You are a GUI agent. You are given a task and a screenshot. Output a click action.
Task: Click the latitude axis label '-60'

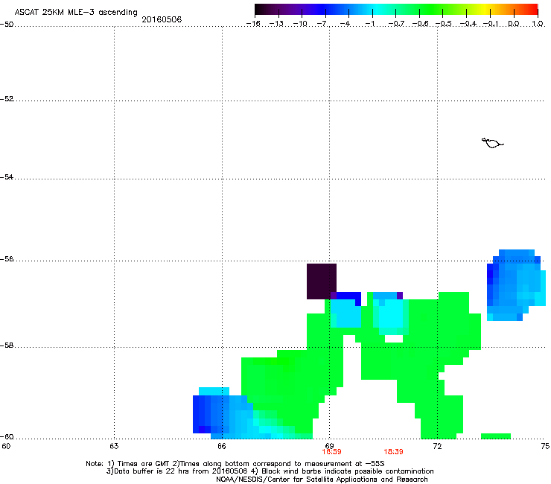(x=7, y=437)
